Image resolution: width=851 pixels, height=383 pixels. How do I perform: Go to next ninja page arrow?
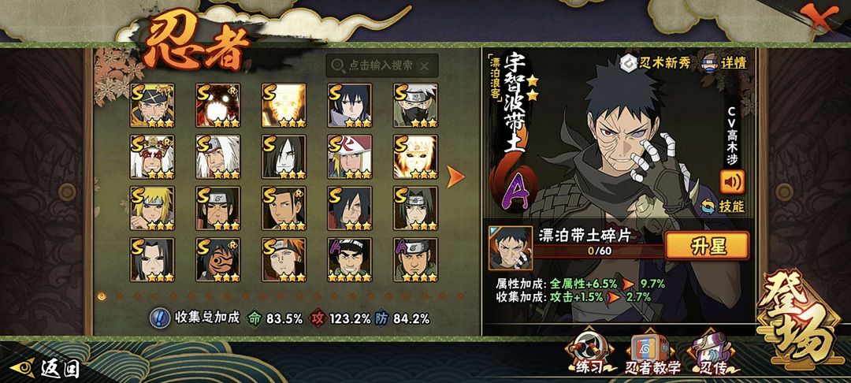click(455, 177)
